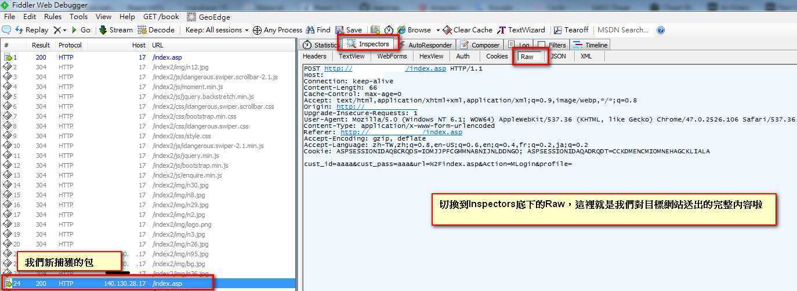Select the Headers inspector tab
Viewport: 797px width, 291px height.
pyautogui.click(x=315, y=56)
